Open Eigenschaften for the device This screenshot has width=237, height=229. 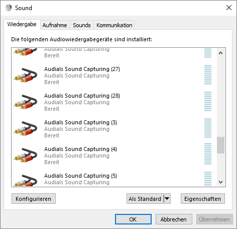pyautogui.click(x=203, y=199)
